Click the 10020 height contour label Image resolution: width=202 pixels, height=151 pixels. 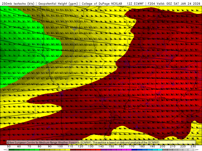click(151, 48)
